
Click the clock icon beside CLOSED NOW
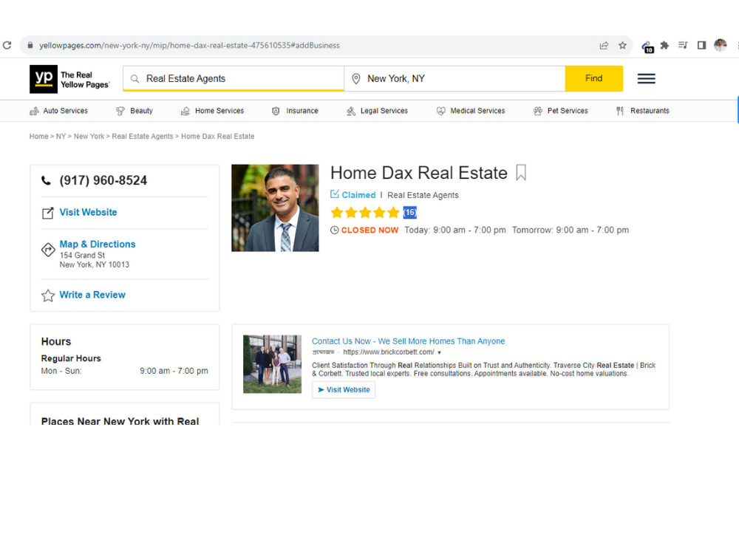tap(334, 230)
